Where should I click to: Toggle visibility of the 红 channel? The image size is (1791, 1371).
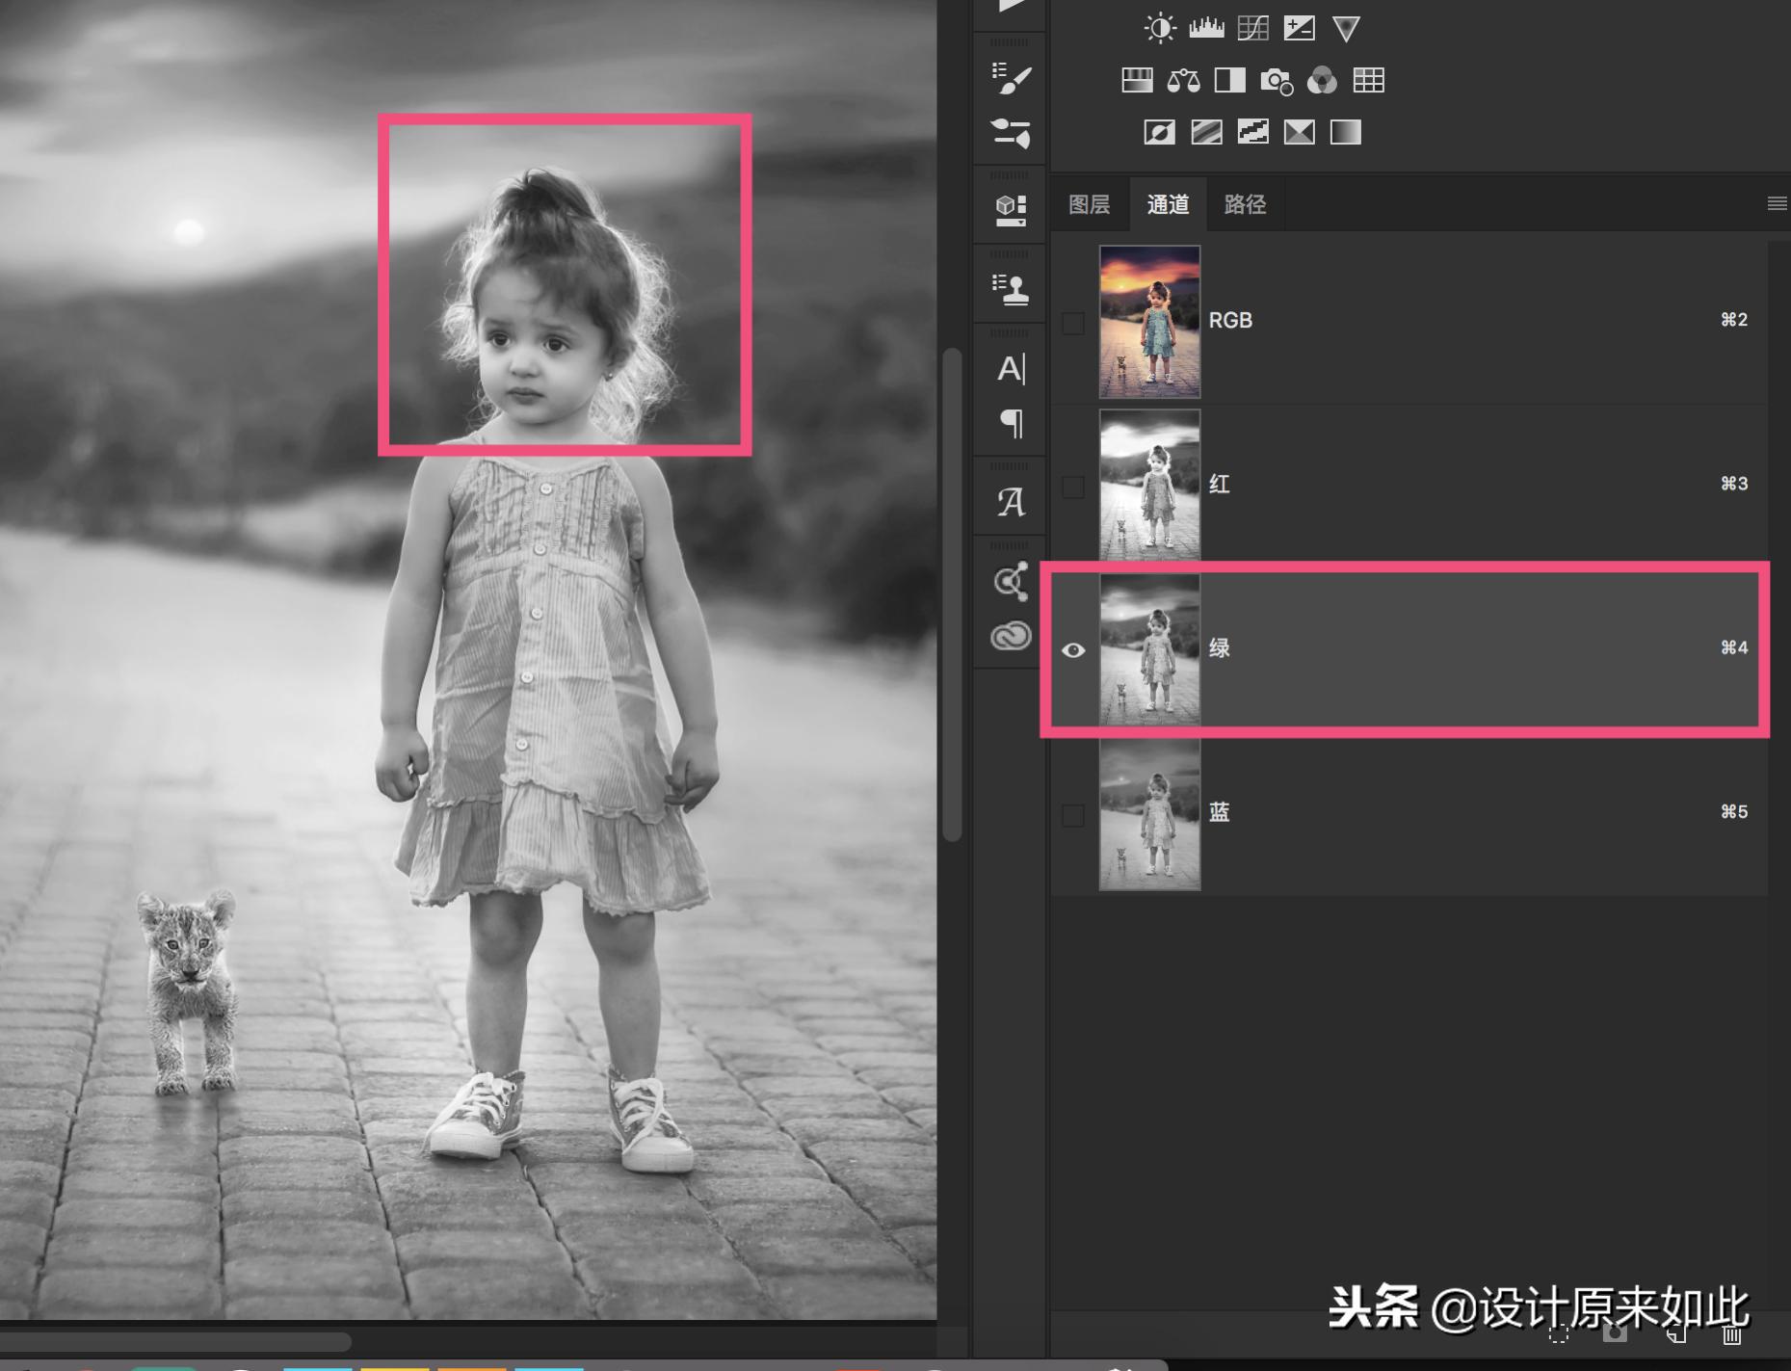[1073, 487]
